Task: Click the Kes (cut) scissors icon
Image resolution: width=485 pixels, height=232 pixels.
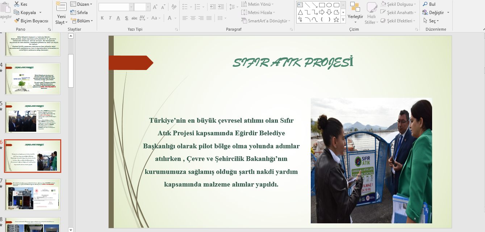Action: click(x=17, y=4)
